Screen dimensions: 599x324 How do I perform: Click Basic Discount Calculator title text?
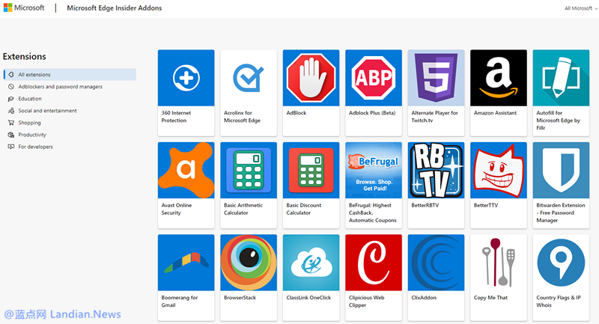[304, 209]
